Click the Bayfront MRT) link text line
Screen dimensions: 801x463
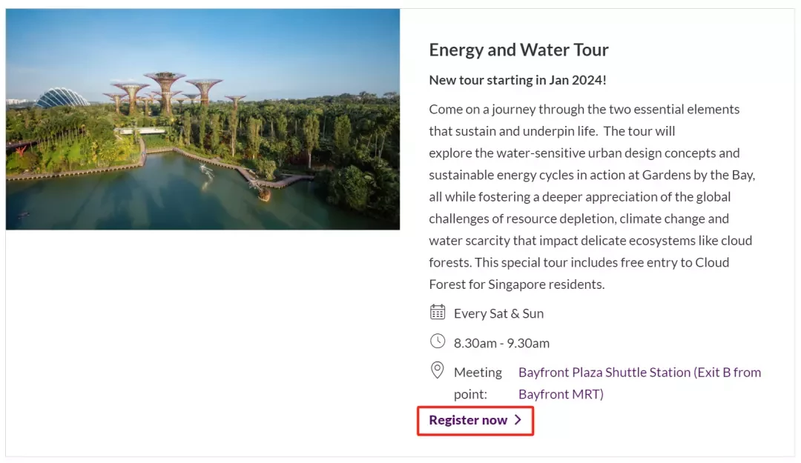click(561, 394)
